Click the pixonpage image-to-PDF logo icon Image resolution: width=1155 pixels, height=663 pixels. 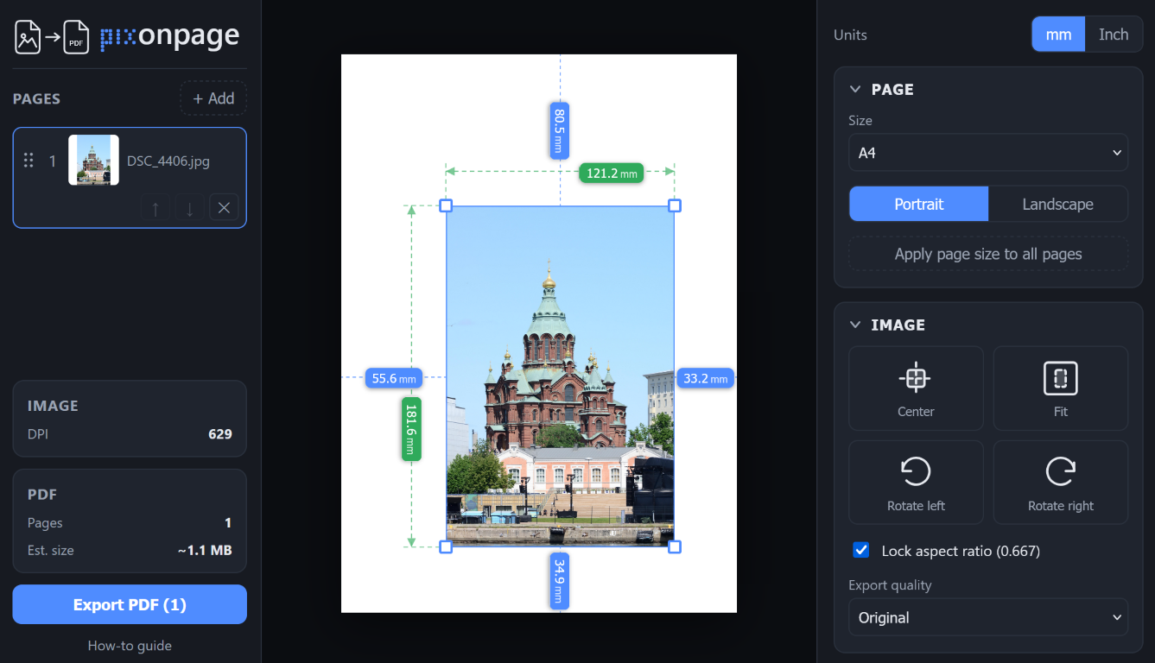[52, 36]
